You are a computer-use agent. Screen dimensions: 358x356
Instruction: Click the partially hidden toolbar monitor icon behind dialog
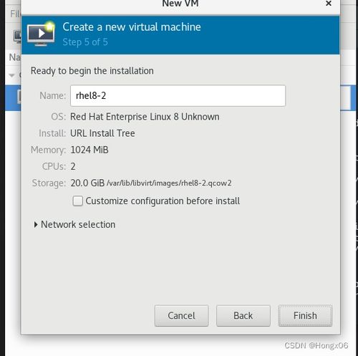pos(17,37)
